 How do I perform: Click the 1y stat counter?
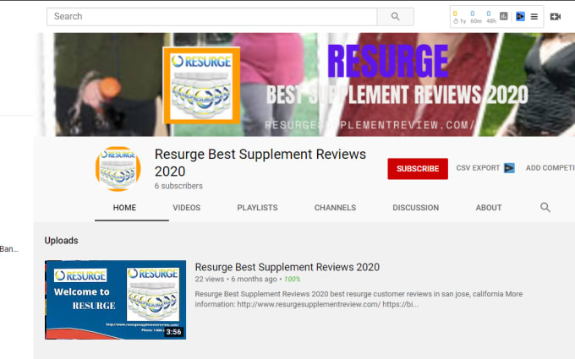[x=459, y=17]
